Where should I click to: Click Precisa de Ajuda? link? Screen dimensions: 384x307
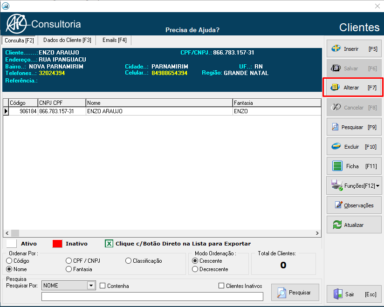[192, 30]
